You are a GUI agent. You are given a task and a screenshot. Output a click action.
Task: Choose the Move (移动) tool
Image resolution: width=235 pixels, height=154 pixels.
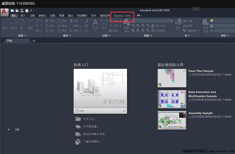tap(50, 21)
